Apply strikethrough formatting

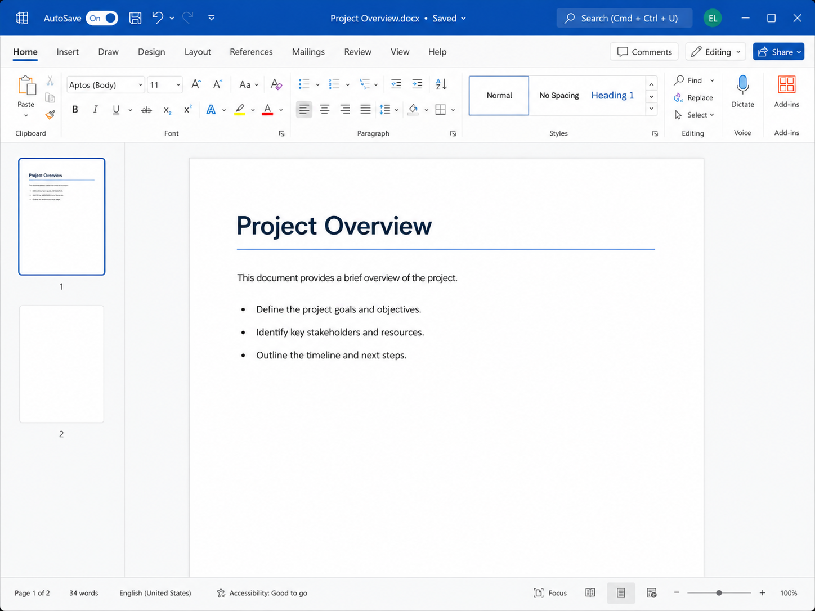click(x=146, y=110)
